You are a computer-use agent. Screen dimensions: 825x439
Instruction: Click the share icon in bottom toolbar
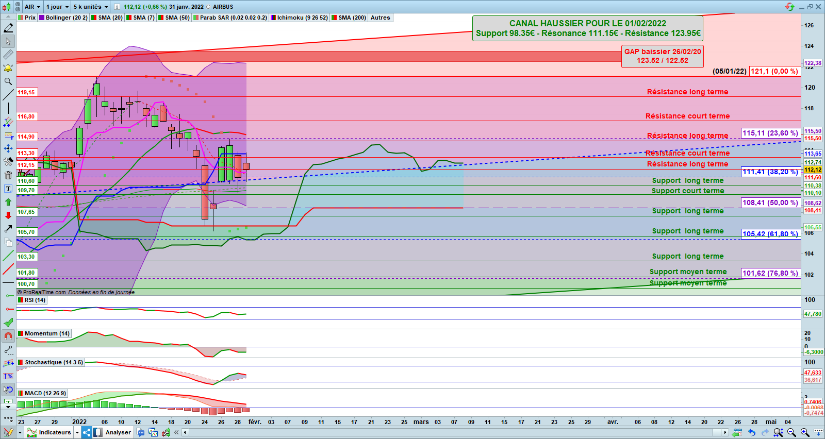click(87, 432)
